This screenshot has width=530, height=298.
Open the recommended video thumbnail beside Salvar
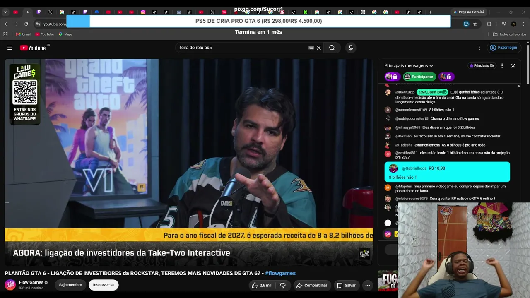click(388, 281)
